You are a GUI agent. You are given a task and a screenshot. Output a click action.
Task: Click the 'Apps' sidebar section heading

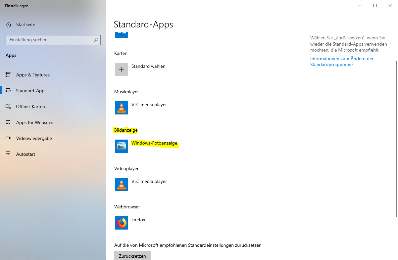pyautogui.click(x=11, y=56)
